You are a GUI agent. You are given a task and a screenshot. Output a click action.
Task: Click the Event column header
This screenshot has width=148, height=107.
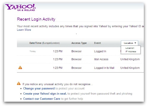[97, 43]
